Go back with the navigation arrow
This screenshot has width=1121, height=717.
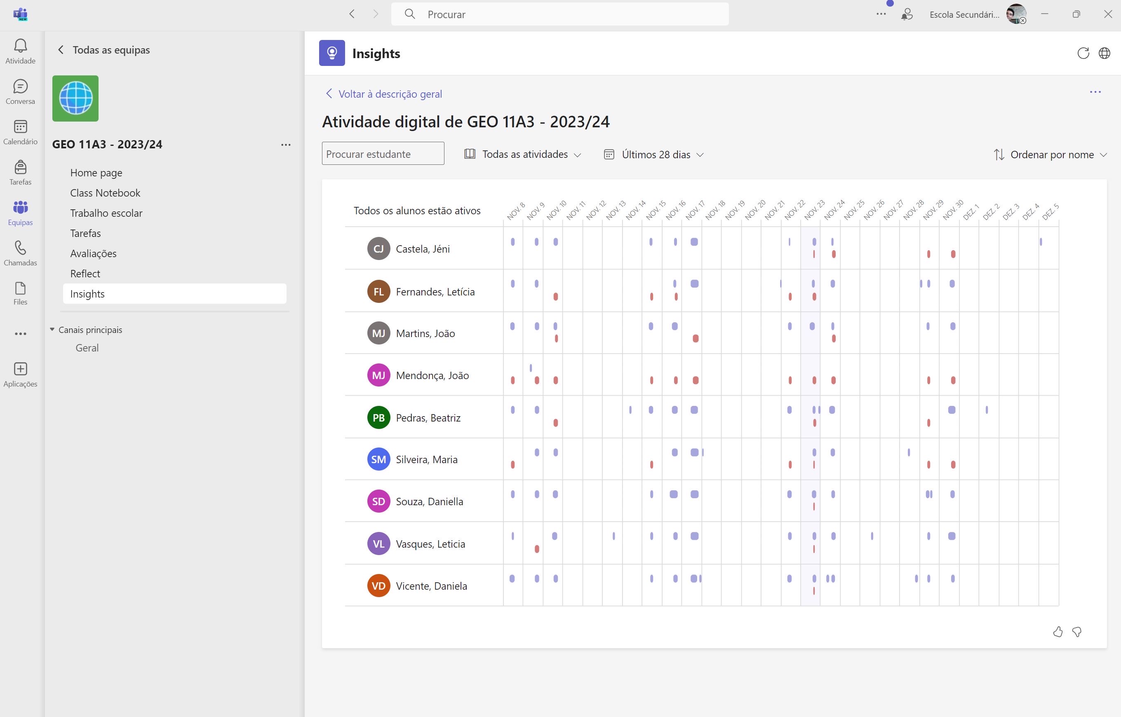point(352,14)
